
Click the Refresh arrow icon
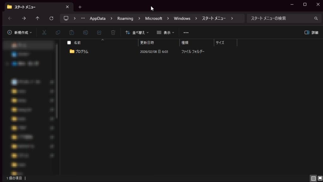[x=51, y=18]
